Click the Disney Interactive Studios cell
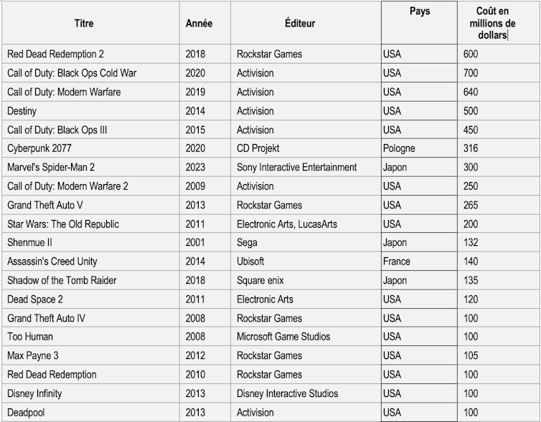Screen dimensions: 541x422 [x=287, y=393]
